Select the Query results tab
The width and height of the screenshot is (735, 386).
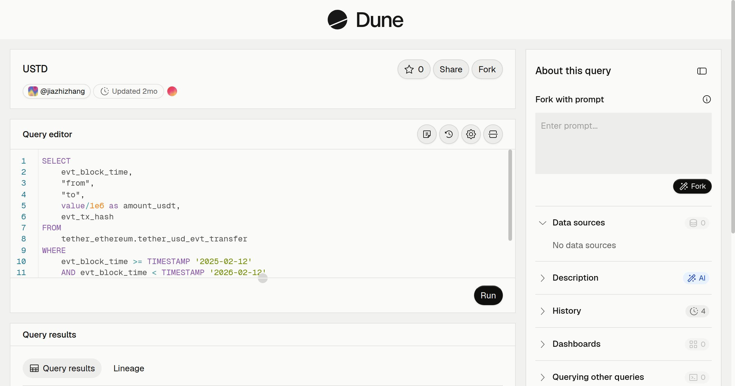click(x=62, y=368)
